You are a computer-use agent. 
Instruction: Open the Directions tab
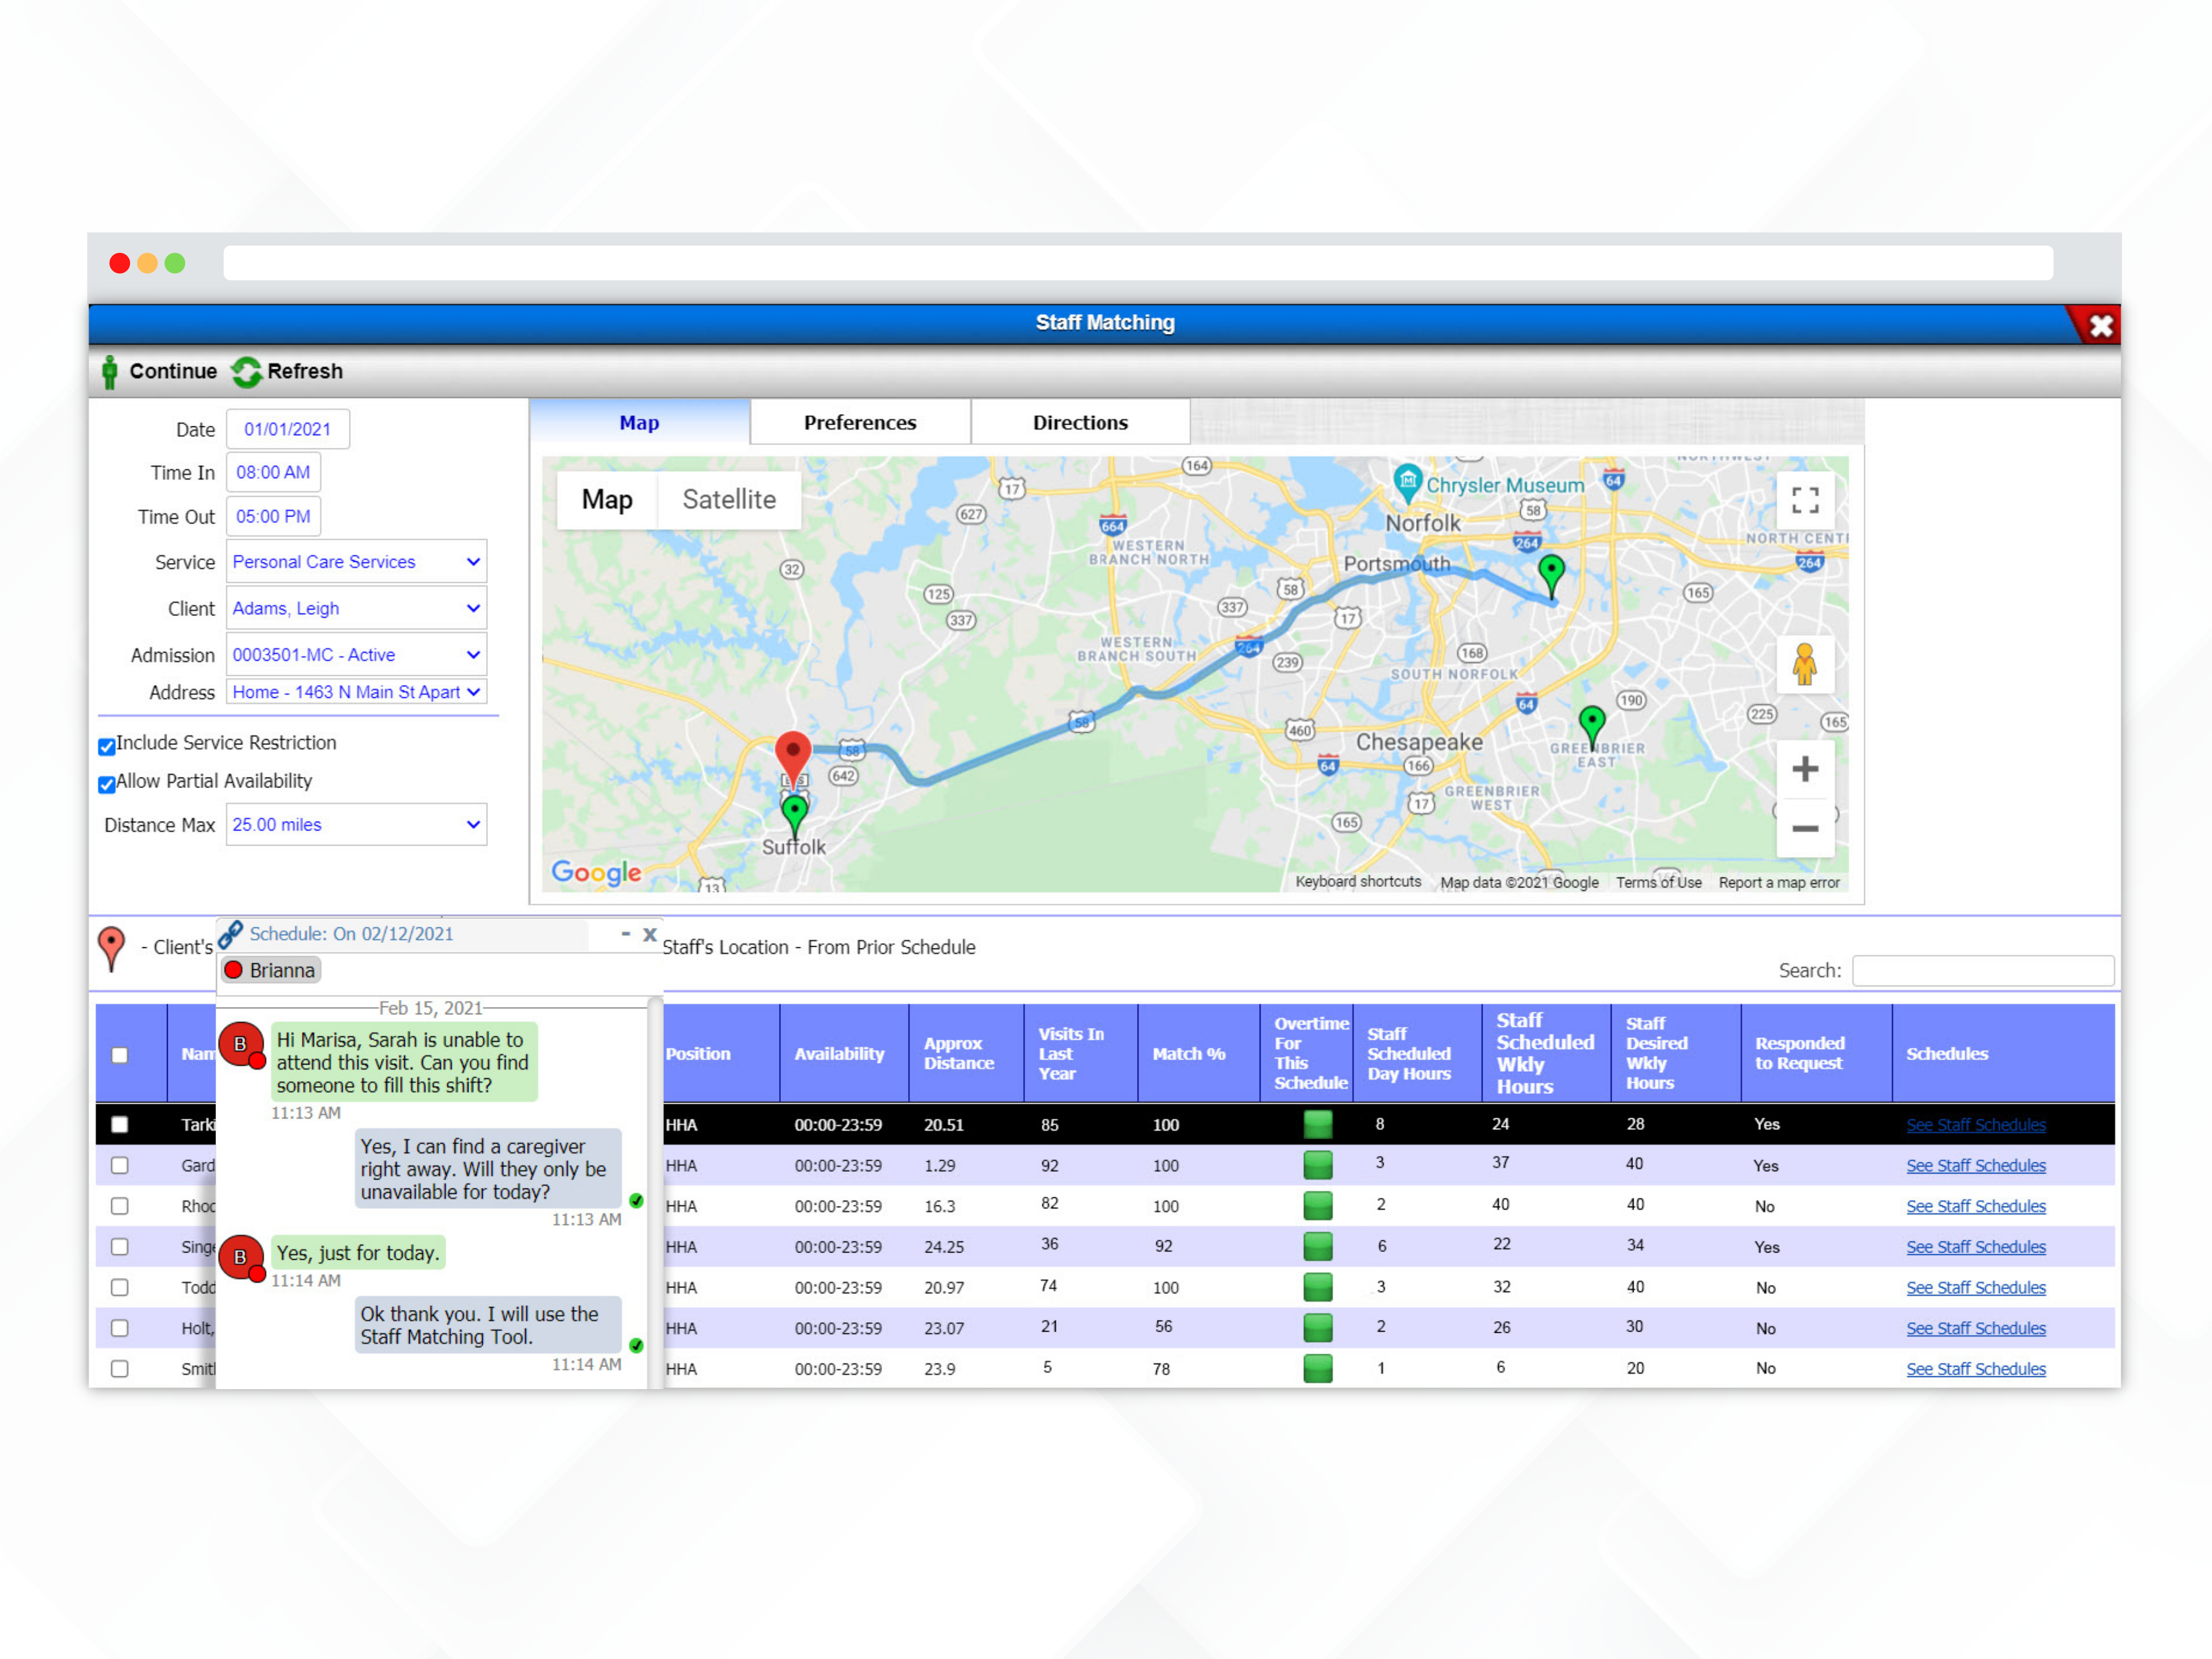pos(1079,422)
